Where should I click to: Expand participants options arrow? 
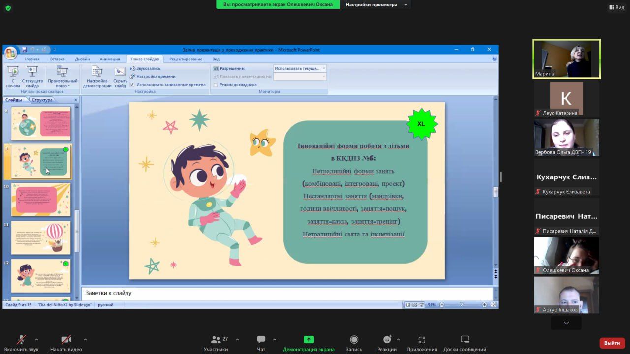coord(238,339)
